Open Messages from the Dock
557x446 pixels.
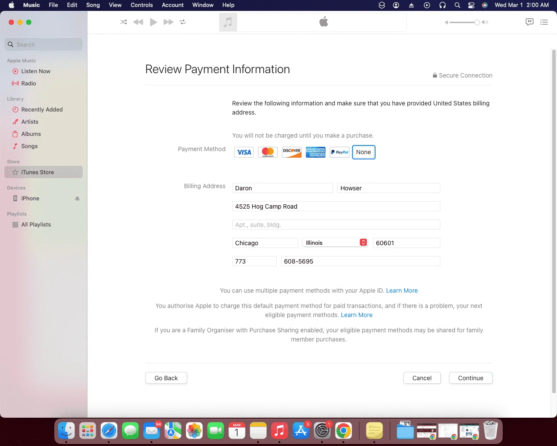[130, 431]
